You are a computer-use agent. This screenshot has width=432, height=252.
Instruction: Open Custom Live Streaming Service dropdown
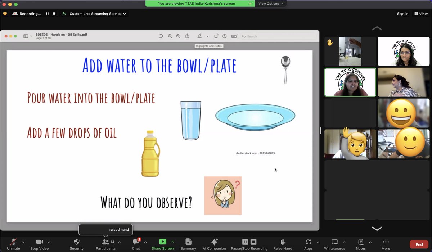pos(94,14)
